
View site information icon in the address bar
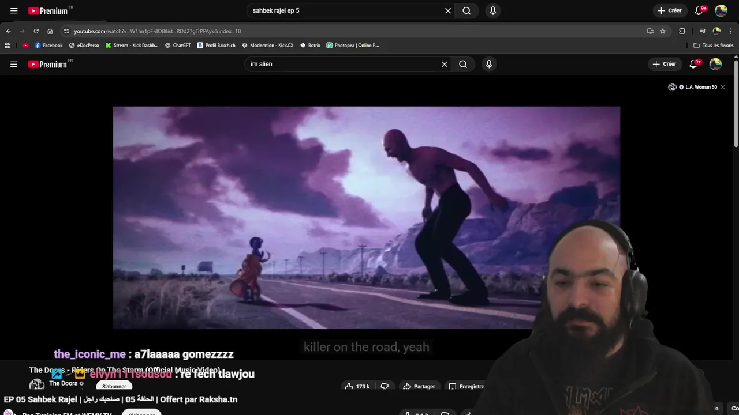click(66, 31)
